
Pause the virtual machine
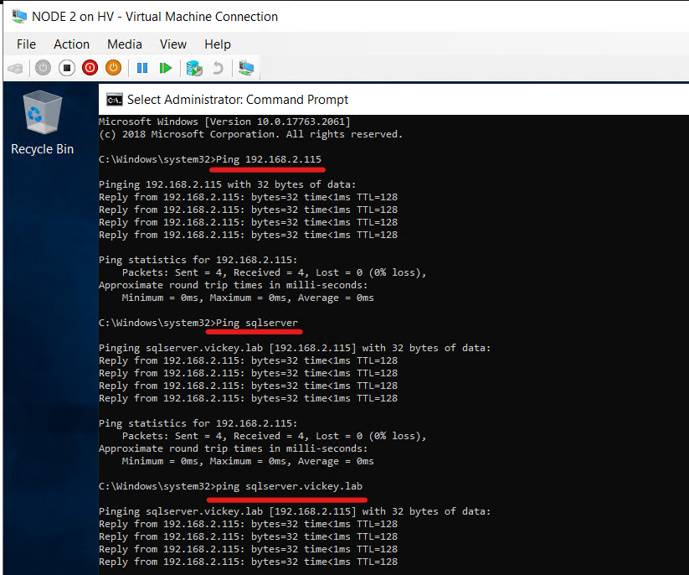(142, 68)
